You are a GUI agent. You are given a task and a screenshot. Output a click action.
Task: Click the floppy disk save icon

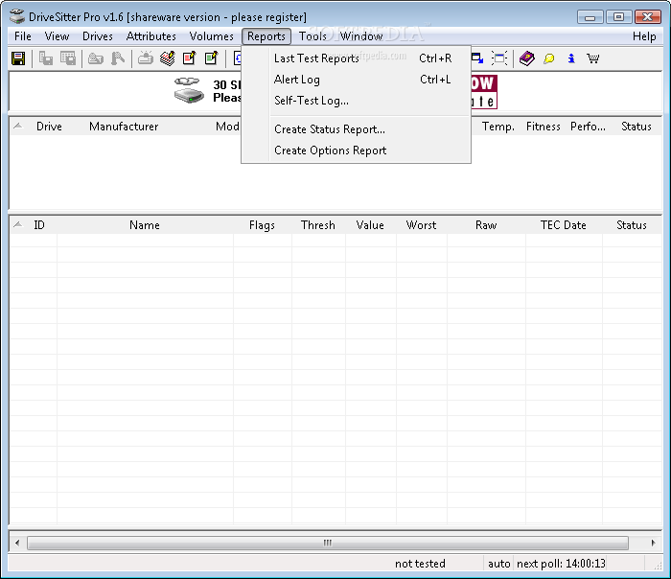click(x=18, y=58)
